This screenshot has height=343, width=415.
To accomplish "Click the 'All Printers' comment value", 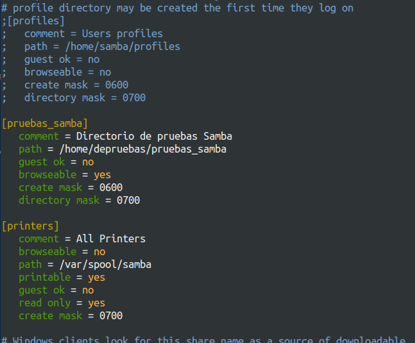I will click(111, 238).
